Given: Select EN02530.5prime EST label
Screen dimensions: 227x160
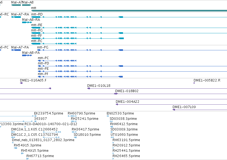Looking at the screenshot, I should point(120,113).
